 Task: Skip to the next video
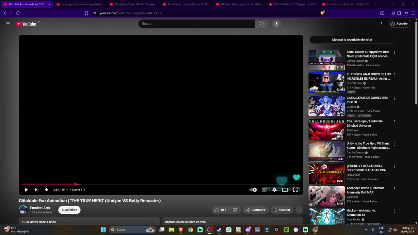point(36,190)
